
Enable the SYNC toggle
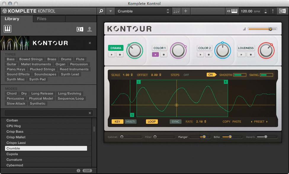[x=176, y=122]
